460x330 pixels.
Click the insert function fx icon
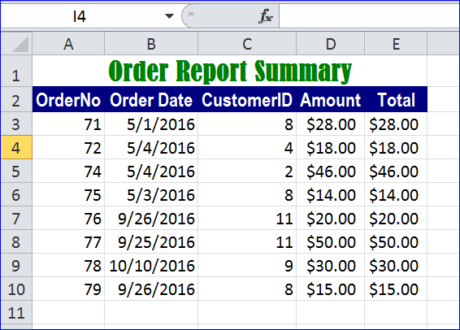(x=266, y=16)
